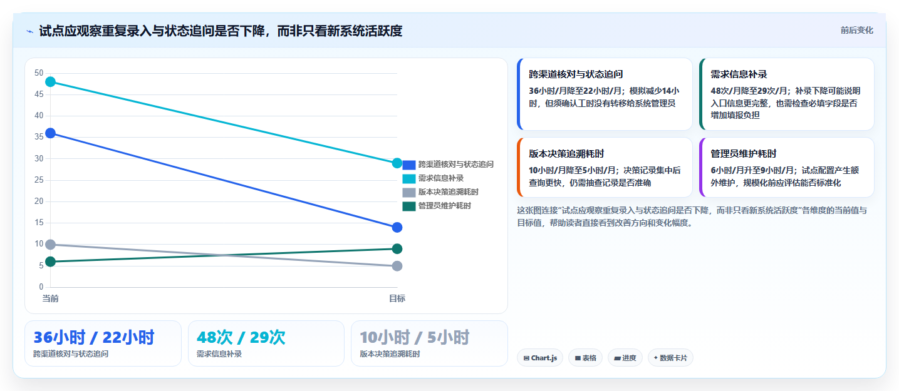Click the 前后变化 label in the header
The width and height of the screenshot is (899, 391).
856,31
